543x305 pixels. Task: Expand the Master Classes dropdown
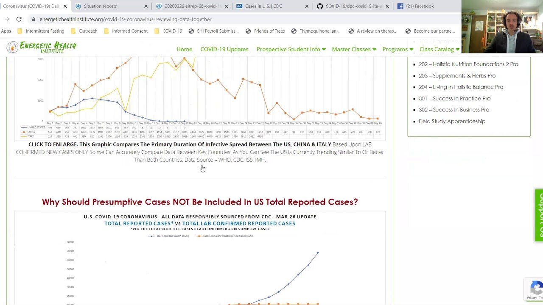[x=354, y=49]
